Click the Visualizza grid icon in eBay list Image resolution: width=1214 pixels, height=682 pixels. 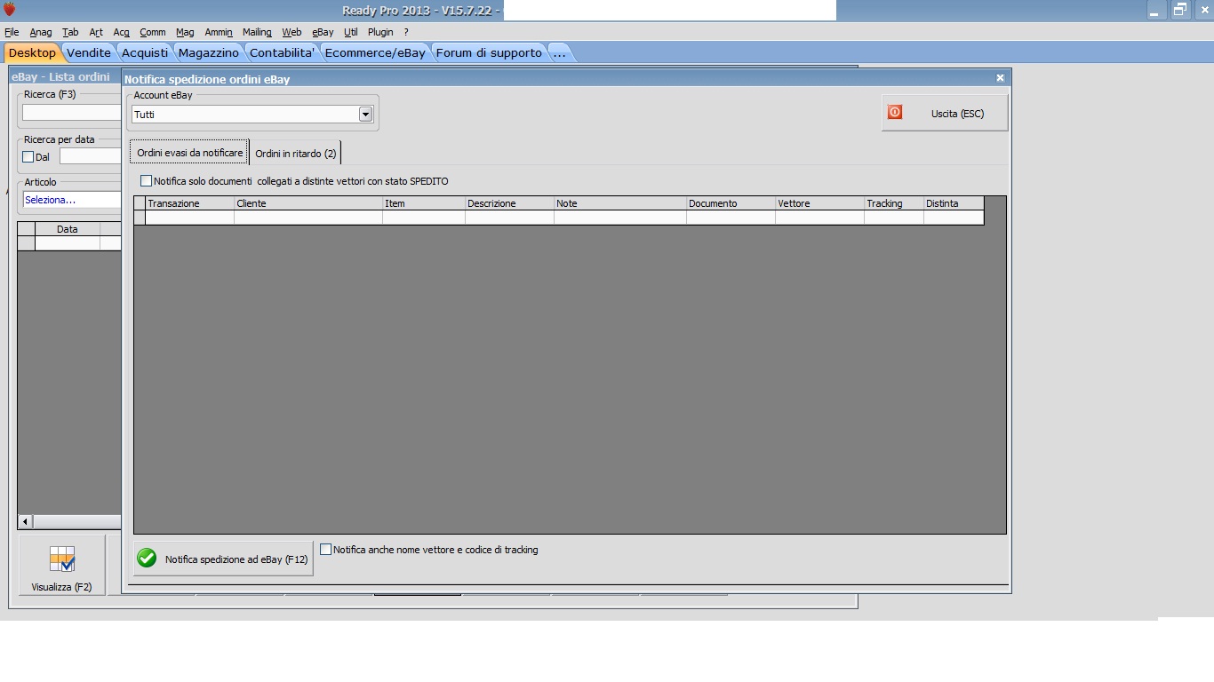coord(62,559)
